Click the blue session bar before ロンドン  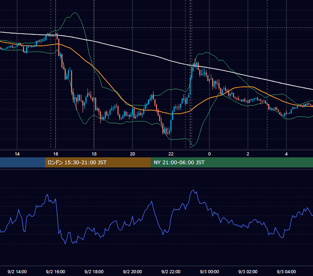click(23, 162)
